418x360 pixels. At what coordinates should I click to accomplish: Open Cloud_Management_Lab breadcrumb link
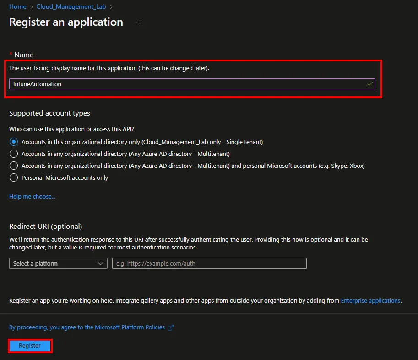tap(71, 6)
